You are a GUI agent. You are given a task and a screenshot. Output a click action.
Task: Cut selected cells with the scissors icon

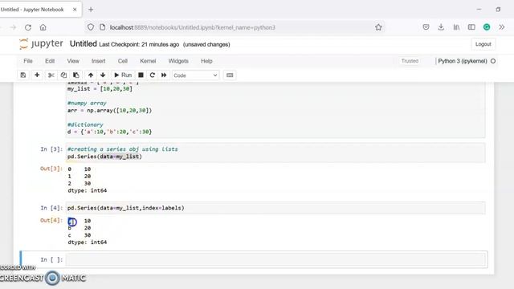(x=51, y=75)
